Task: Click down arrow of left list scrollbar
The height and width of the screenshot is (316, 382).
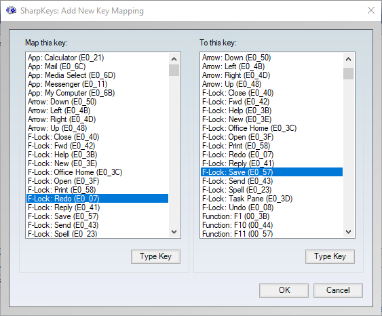Action: [x=174, y=231]
